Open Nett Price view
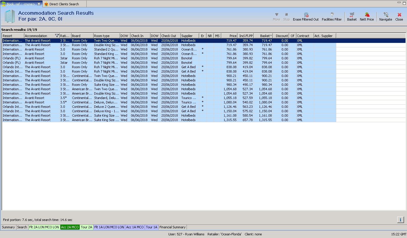The height and width of the screenshot is (238, 407). [367, 16]
